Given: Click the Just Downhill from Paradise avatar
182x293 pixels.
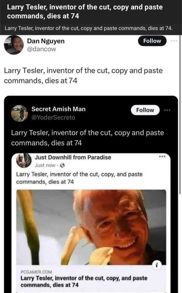Looking at the screenshot, I should tap(24, 160).
